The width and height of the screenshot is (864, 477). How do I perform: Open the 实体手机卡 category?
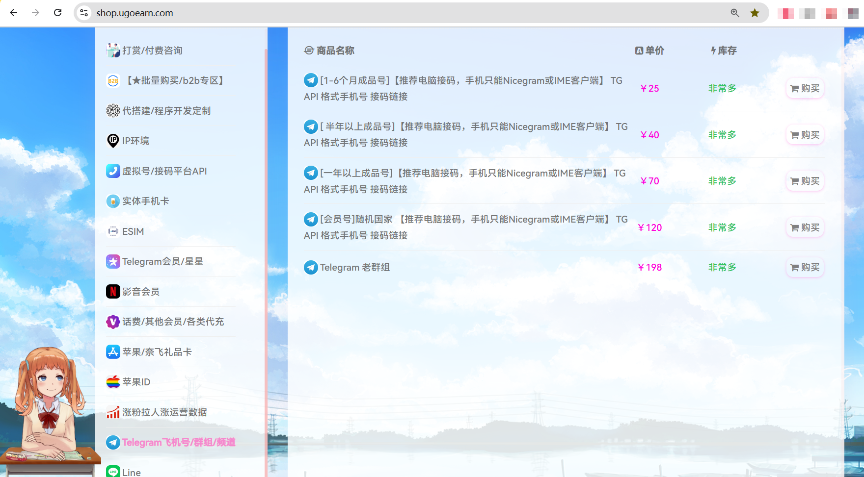pos(145,201)
